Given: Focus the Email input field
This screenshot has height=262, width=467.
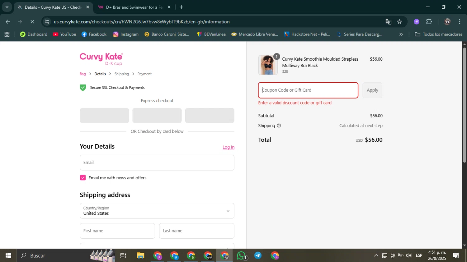Looking at the screenshot, I should pyautogui.click(x=157, y=163).
